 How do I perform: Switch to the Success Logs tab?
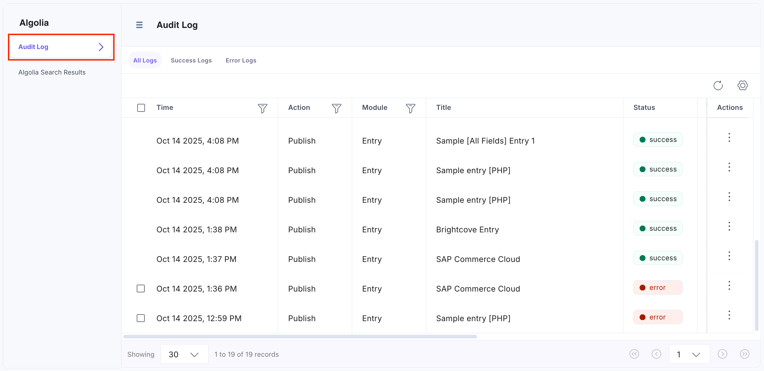coord(191,61)
